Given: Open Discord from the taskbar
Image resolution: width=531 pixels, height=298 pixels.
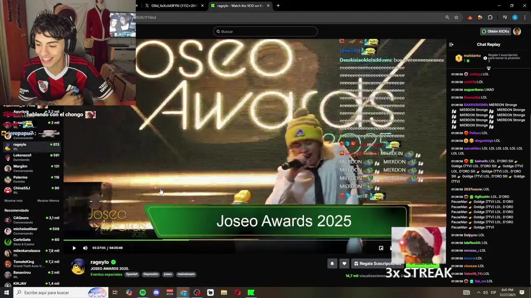Looking at the screenshot, I should (x=156, y=293).
